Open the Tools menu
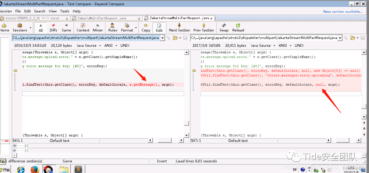The width and height of the screenshot is (369, 173). click(65, 11)
